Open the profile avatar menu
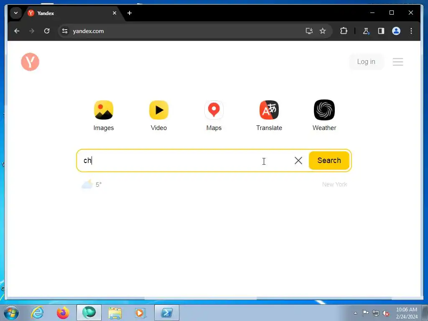The image size is (428, 321). pos(396,31)
